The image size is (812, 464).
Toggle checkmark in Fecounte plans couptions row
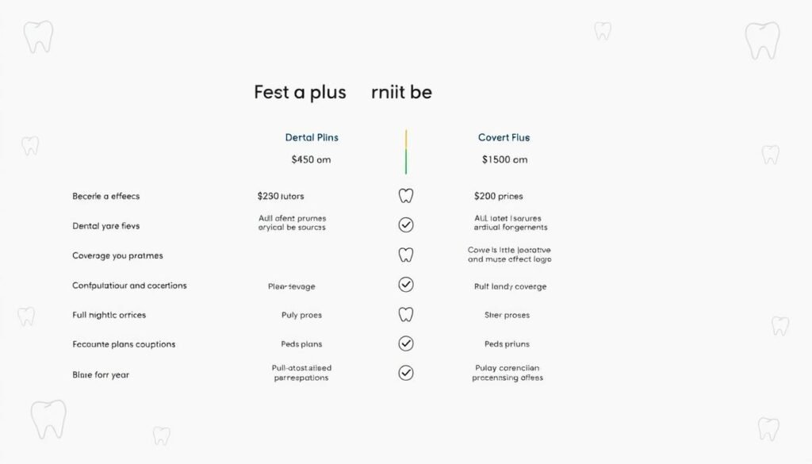[406, 343]
